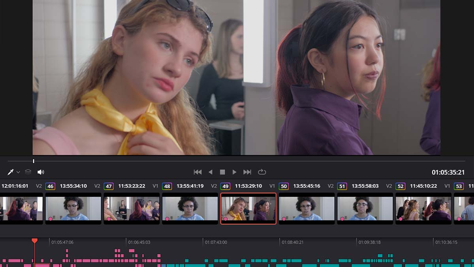Select clip 50 thumbnail
The image size is (474, 267).
click(307, 208)
